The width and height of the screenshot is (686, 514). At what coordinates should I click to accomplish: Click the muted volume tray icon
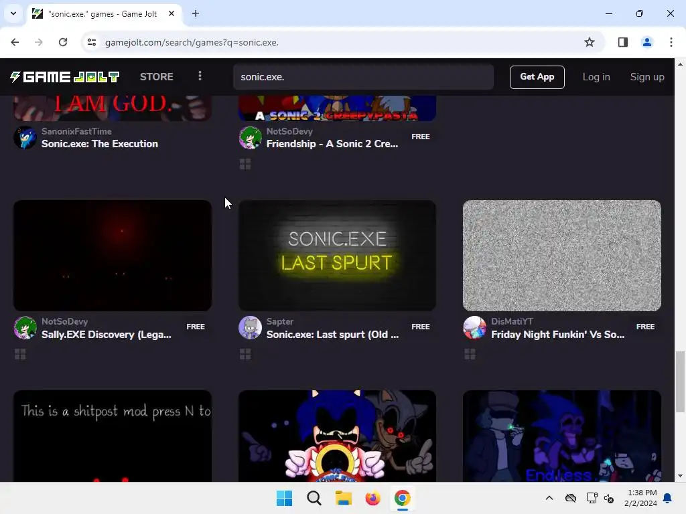tap(610, 498)
